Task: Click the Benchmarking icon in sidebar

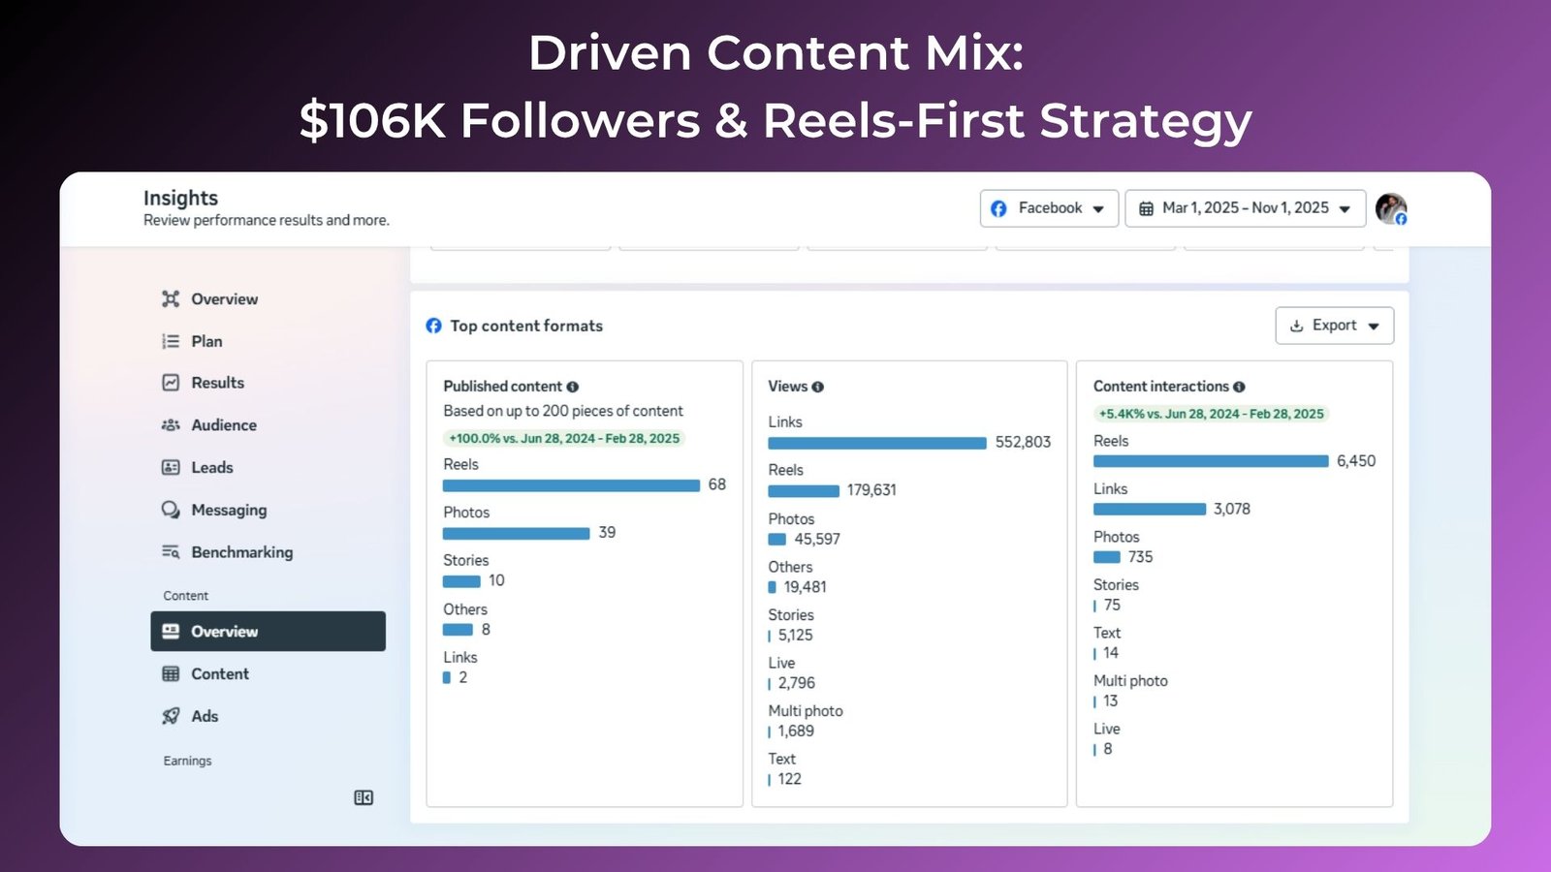Action: coord(171,552)
